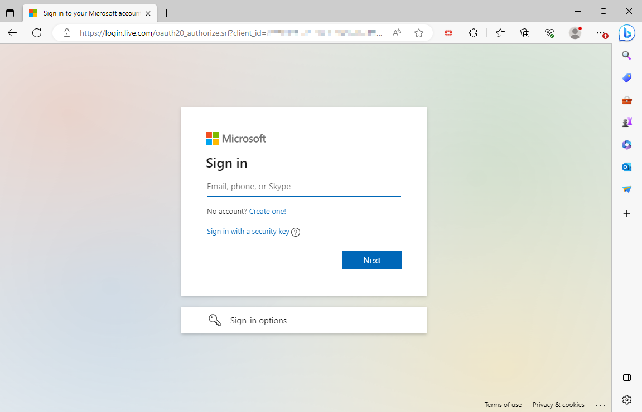Add this page to favorites

[x=418, y=33]
